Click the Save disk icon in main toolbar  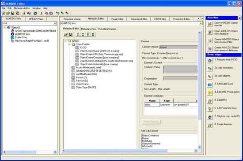point(13,13)
